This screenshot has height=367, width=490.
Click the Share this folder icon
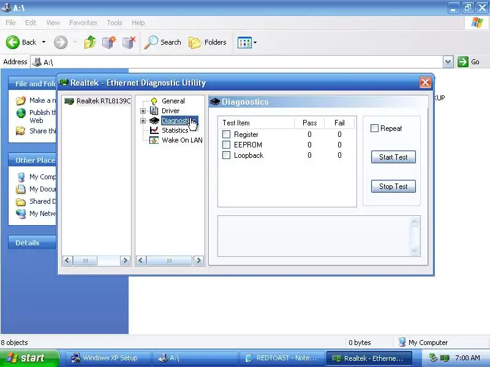21,131
